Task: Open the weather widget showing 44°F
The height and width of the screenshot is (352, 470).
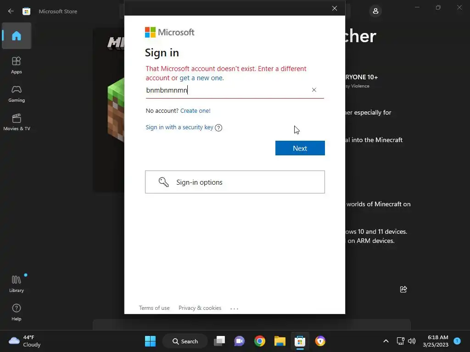Action: click(25, 341)
